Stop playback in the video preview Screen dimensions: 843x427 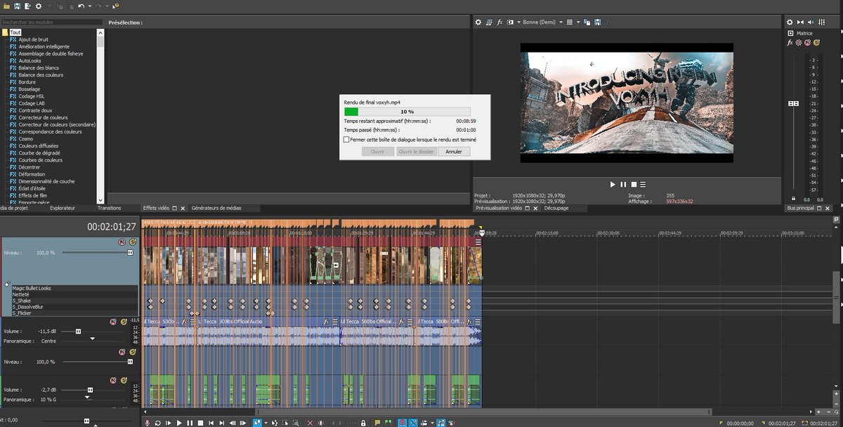(x=633, y=184)
